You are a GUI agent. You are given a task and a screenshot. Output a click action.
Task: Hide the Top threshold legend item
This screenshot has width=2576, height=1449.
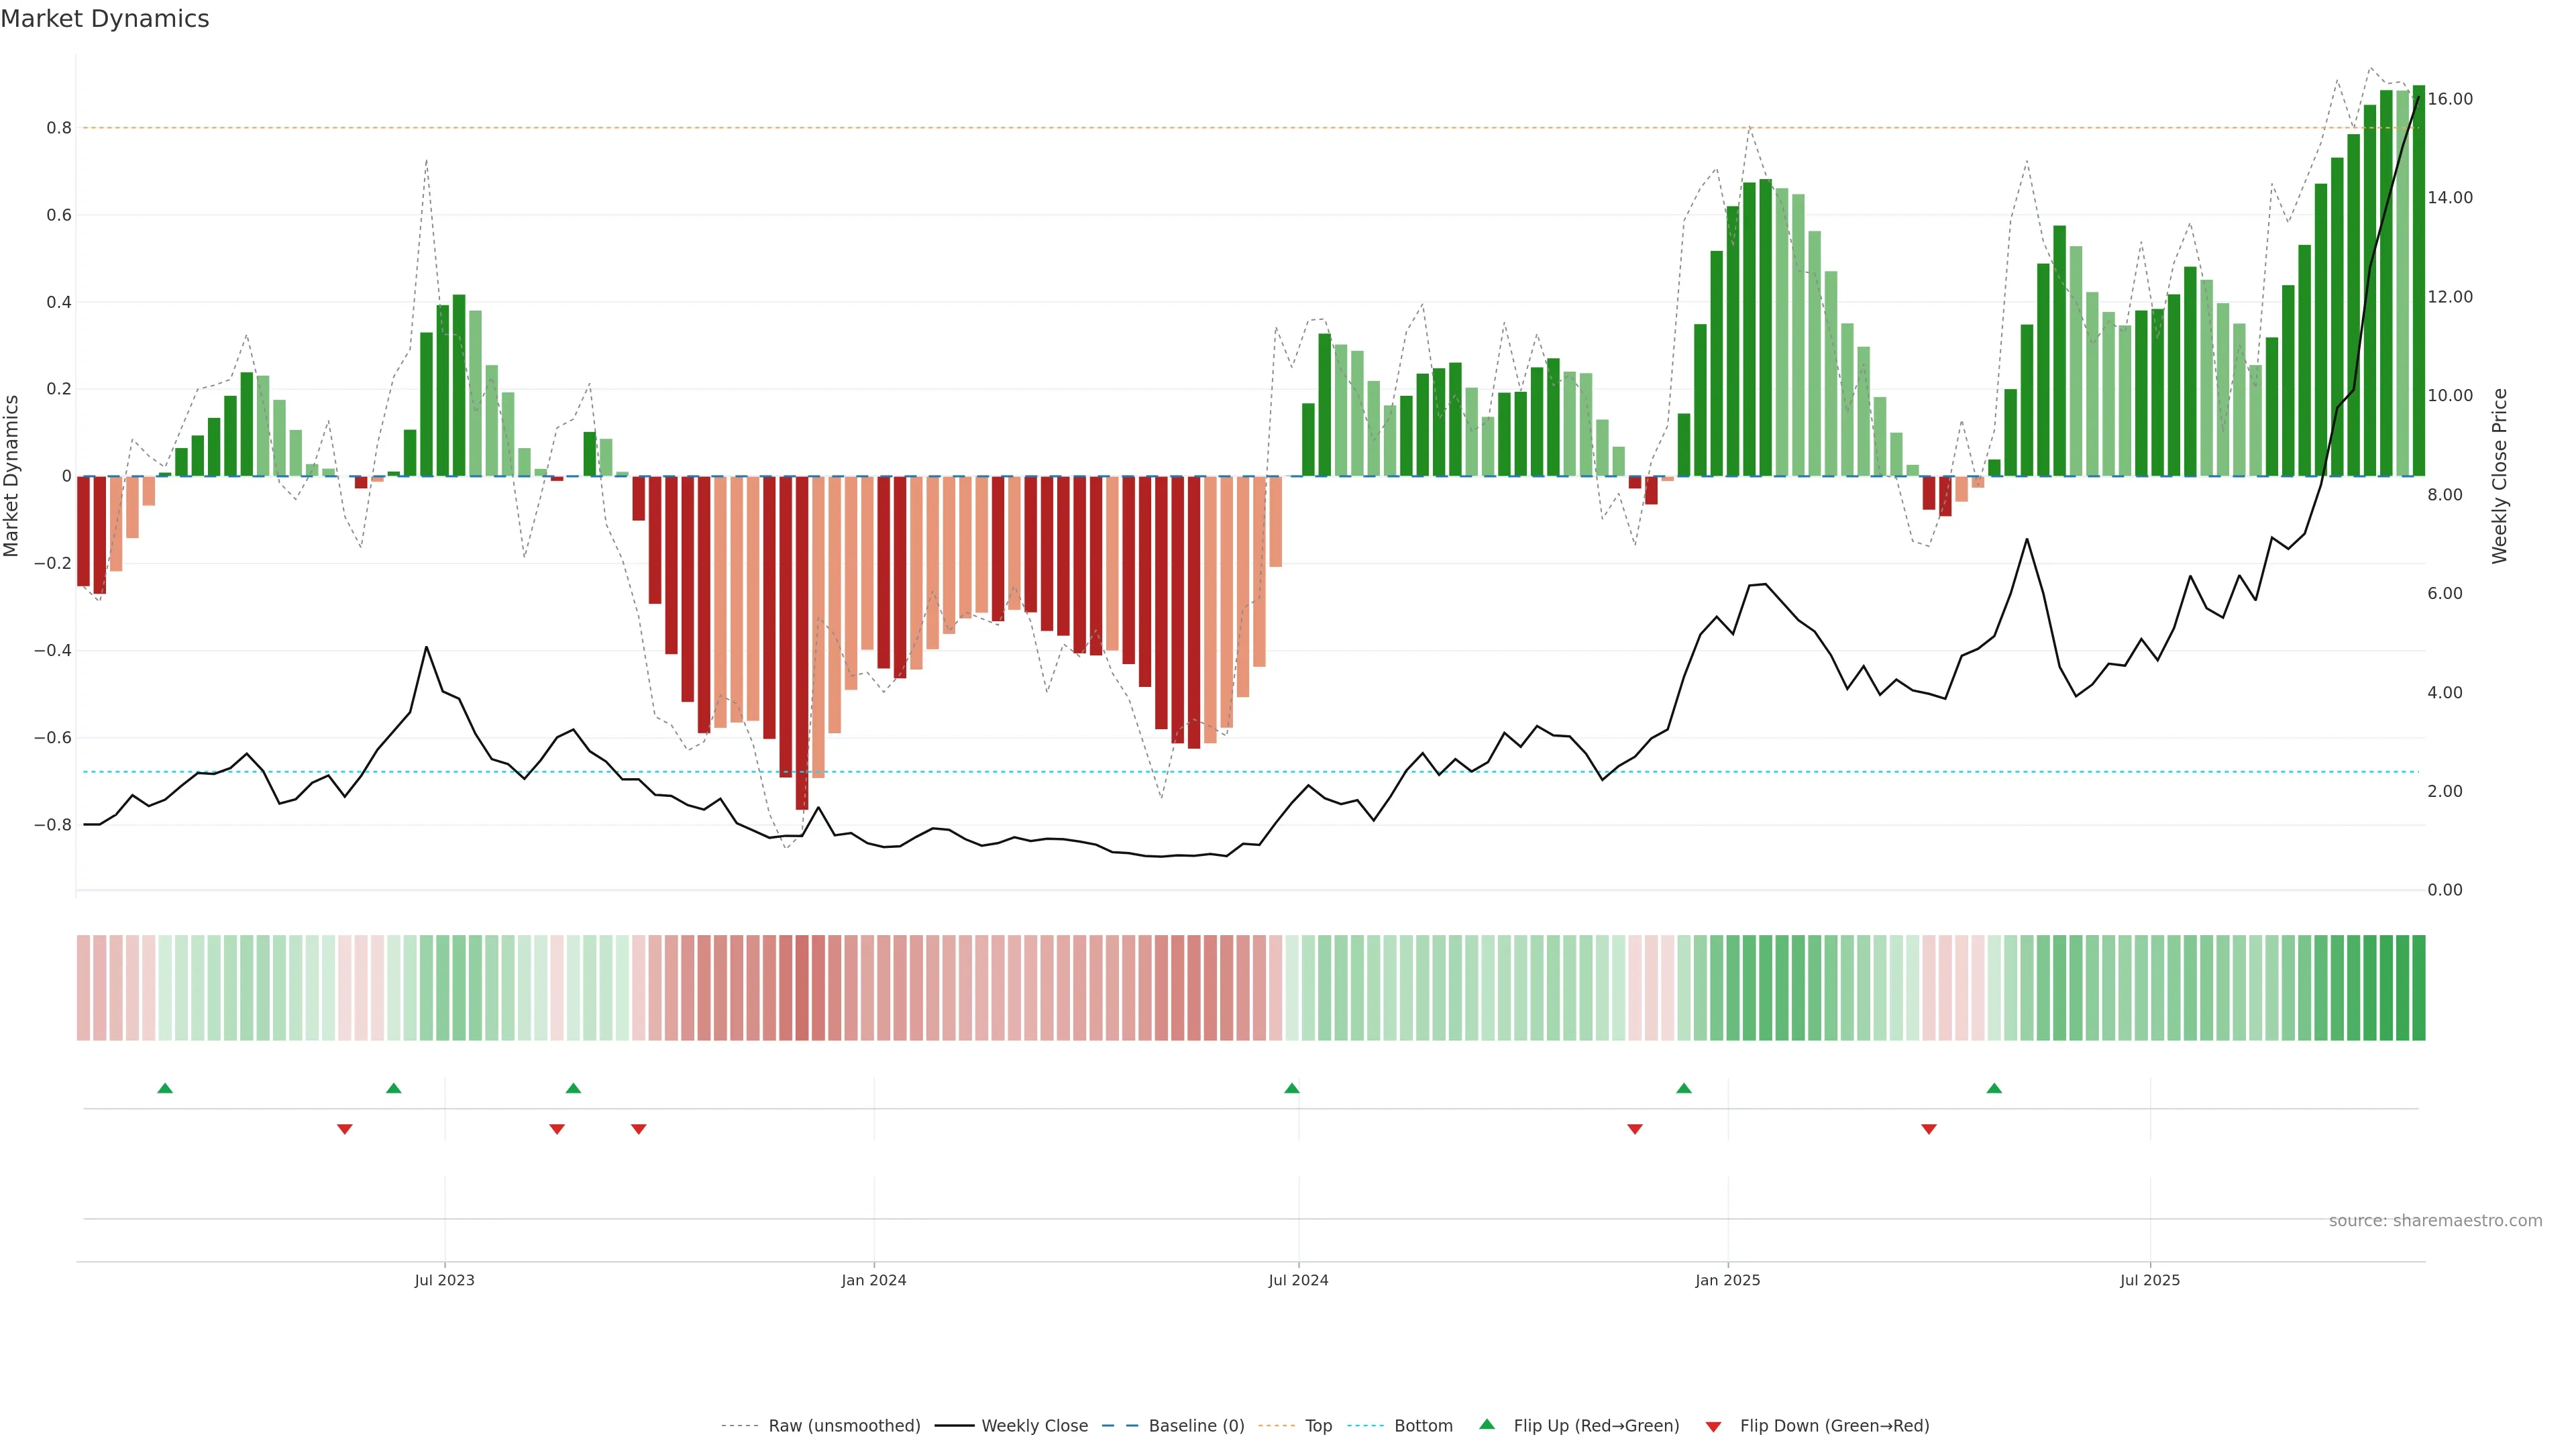pyautogui.click(x=1318, y=1426)
